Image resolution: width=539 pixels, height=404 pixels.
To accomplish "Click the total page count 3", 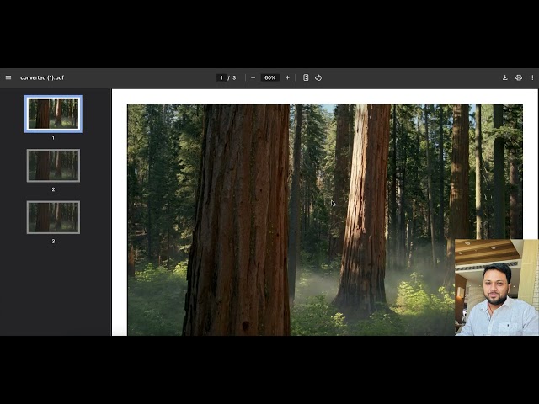I will coord(234,77).
